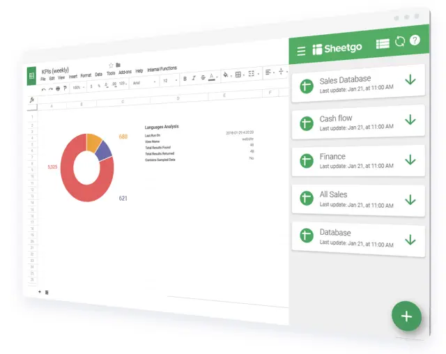The width and height of the screenshot is (446, 354).
Task: Select column D header
Action: [x=178, y=98]
